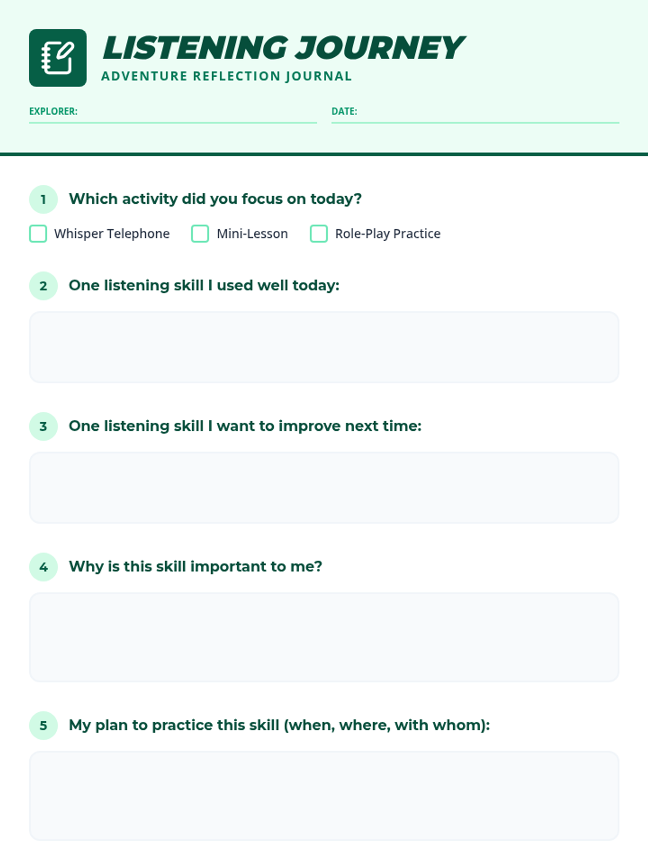
Task: Click the number 2 question badge
Action: 43,286
